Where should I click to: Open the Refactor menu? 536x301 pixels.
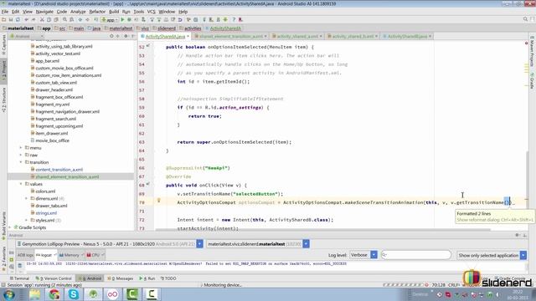97,12
